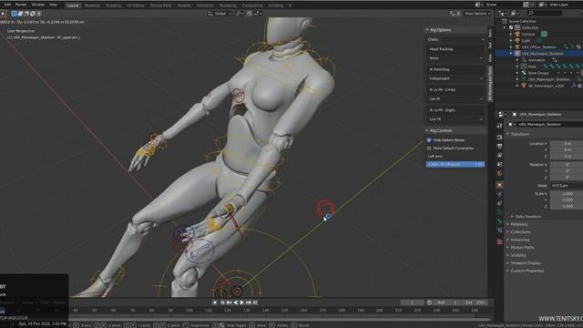Open the IK vs FK Limbs dropdown
The width and height of the screenshot is (583, 328).
click(455, 99)
